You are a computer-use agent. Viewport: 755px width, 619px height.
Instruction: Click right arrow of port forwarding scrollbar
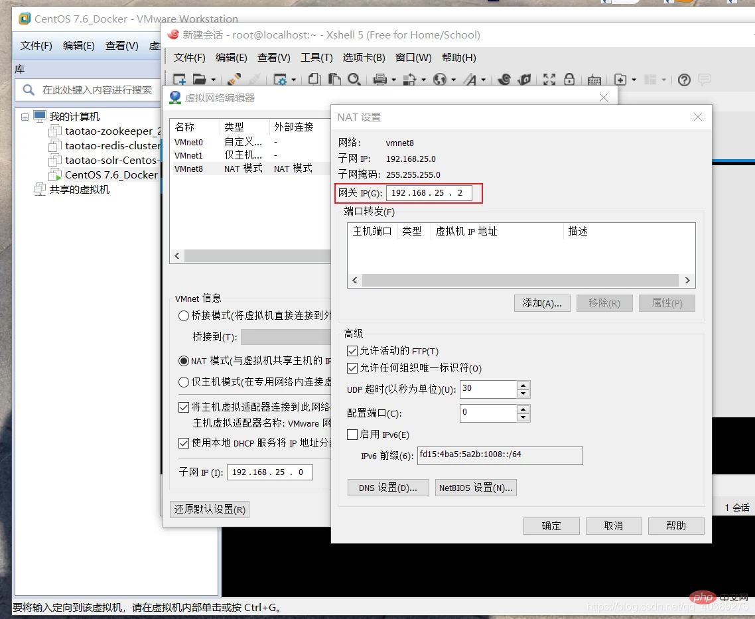[x=687, y=280]
